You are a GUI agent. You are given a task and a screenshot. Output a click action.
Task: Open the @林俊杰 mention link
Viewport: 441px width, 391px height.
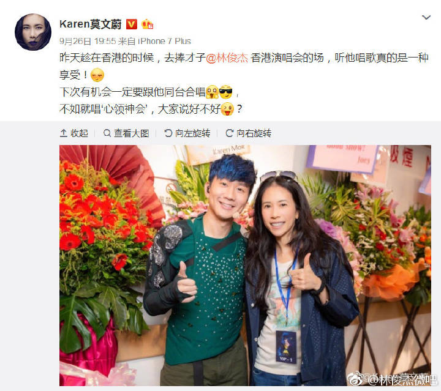pos(227,58)
